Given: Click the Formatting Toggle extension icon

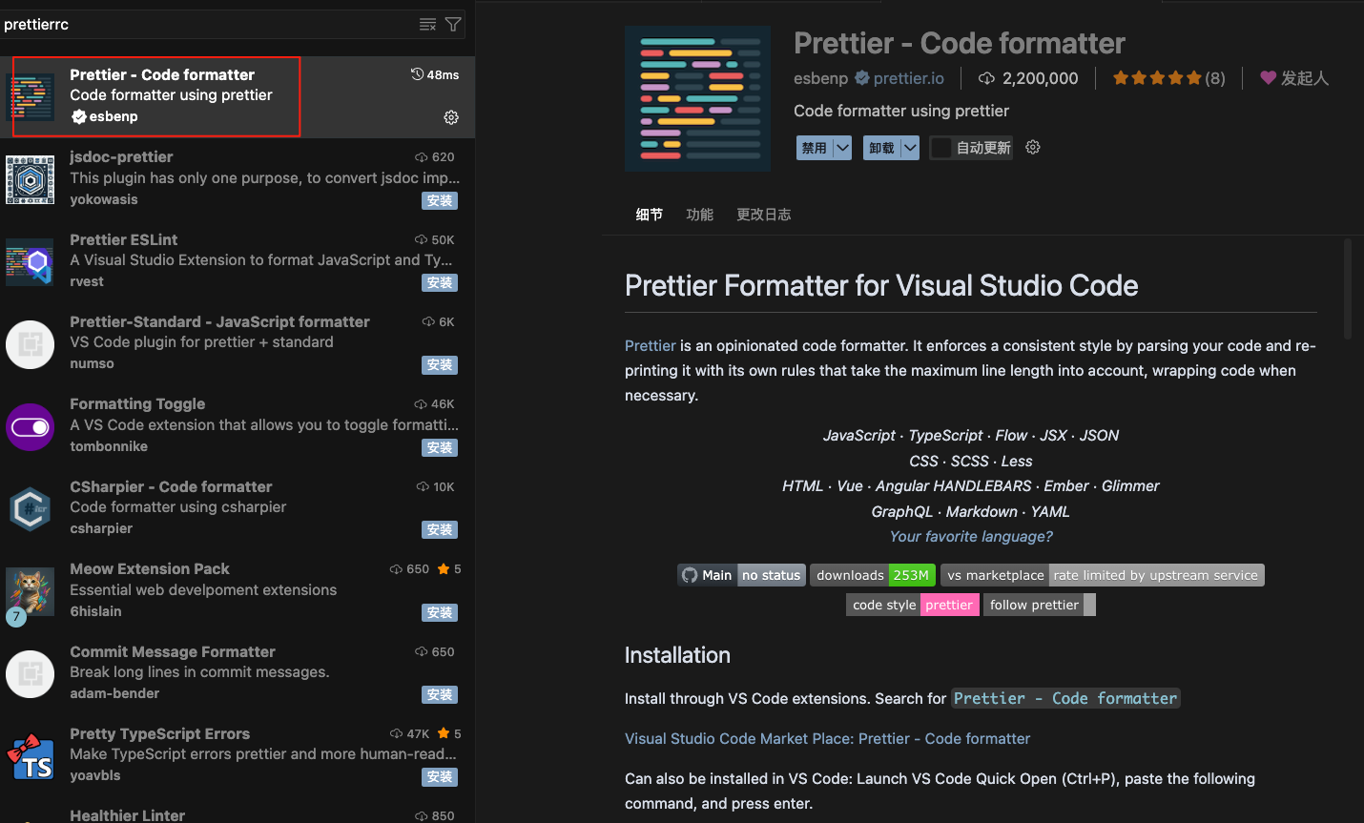Looking at the screenshot, I should [31, 426].
